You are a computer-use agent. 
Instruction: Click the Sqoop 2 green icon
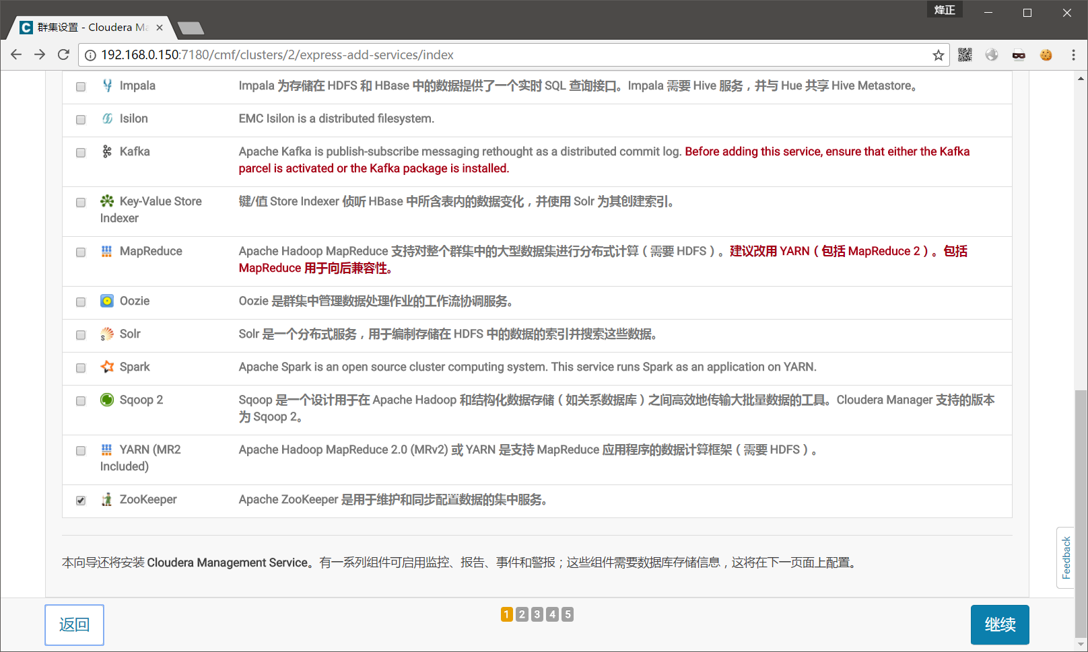click(107, 400)
